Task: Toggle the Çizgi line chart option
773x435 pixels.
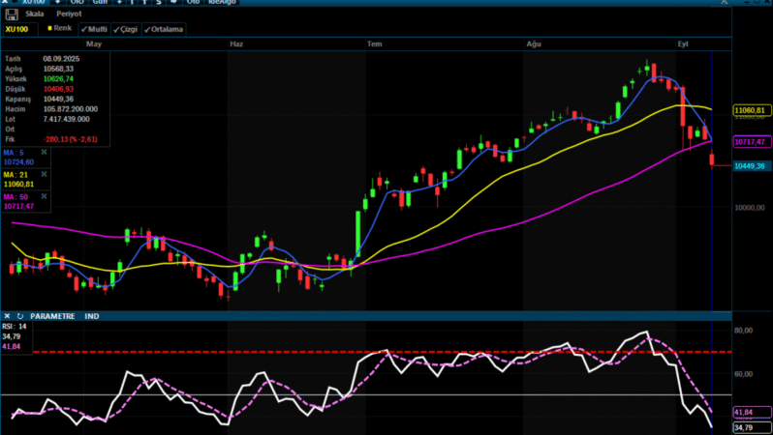Action: click(127, 29)
